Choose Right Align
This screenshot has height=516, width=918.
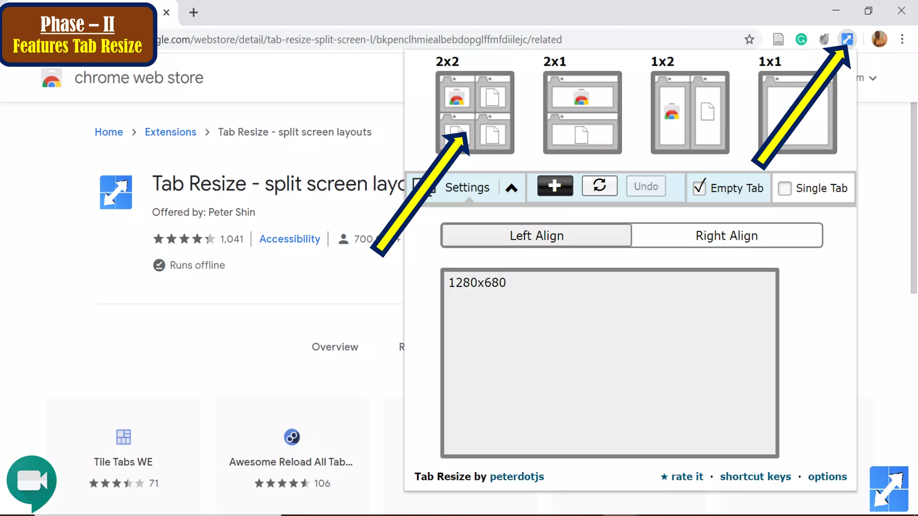[727, 236]
